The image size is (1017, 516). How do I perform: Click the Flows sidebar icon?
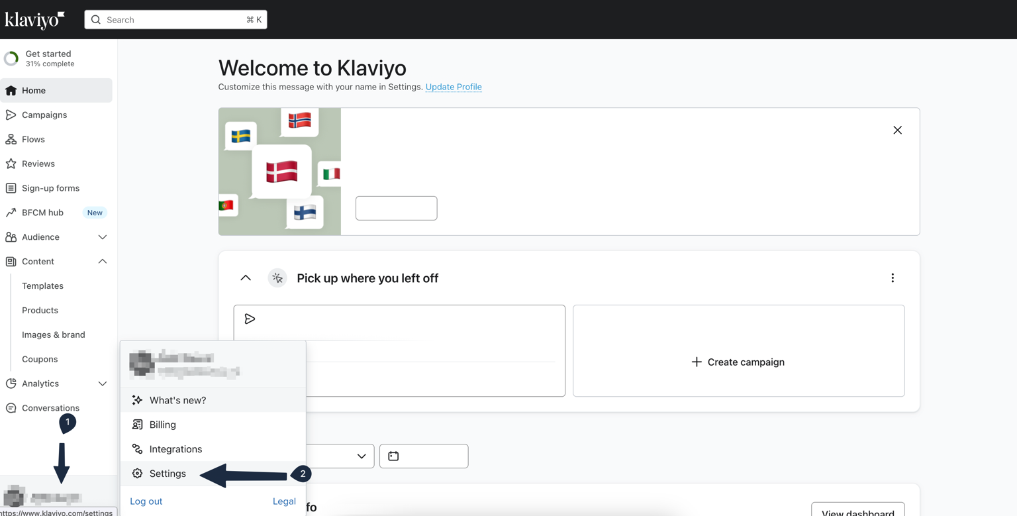tap(11, 140)
